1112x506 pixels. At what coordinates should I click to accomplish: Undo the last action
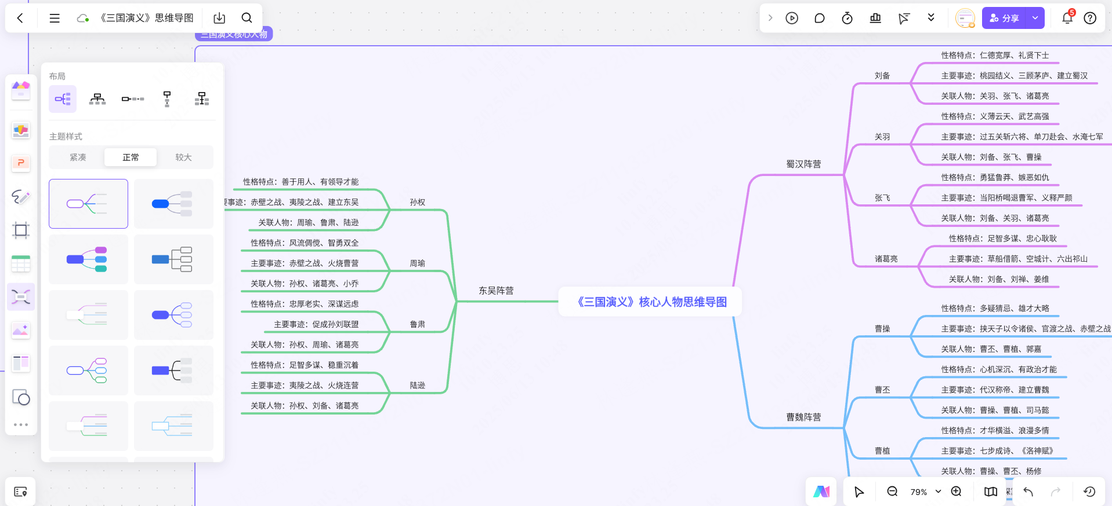click(x=1028, y=492)
